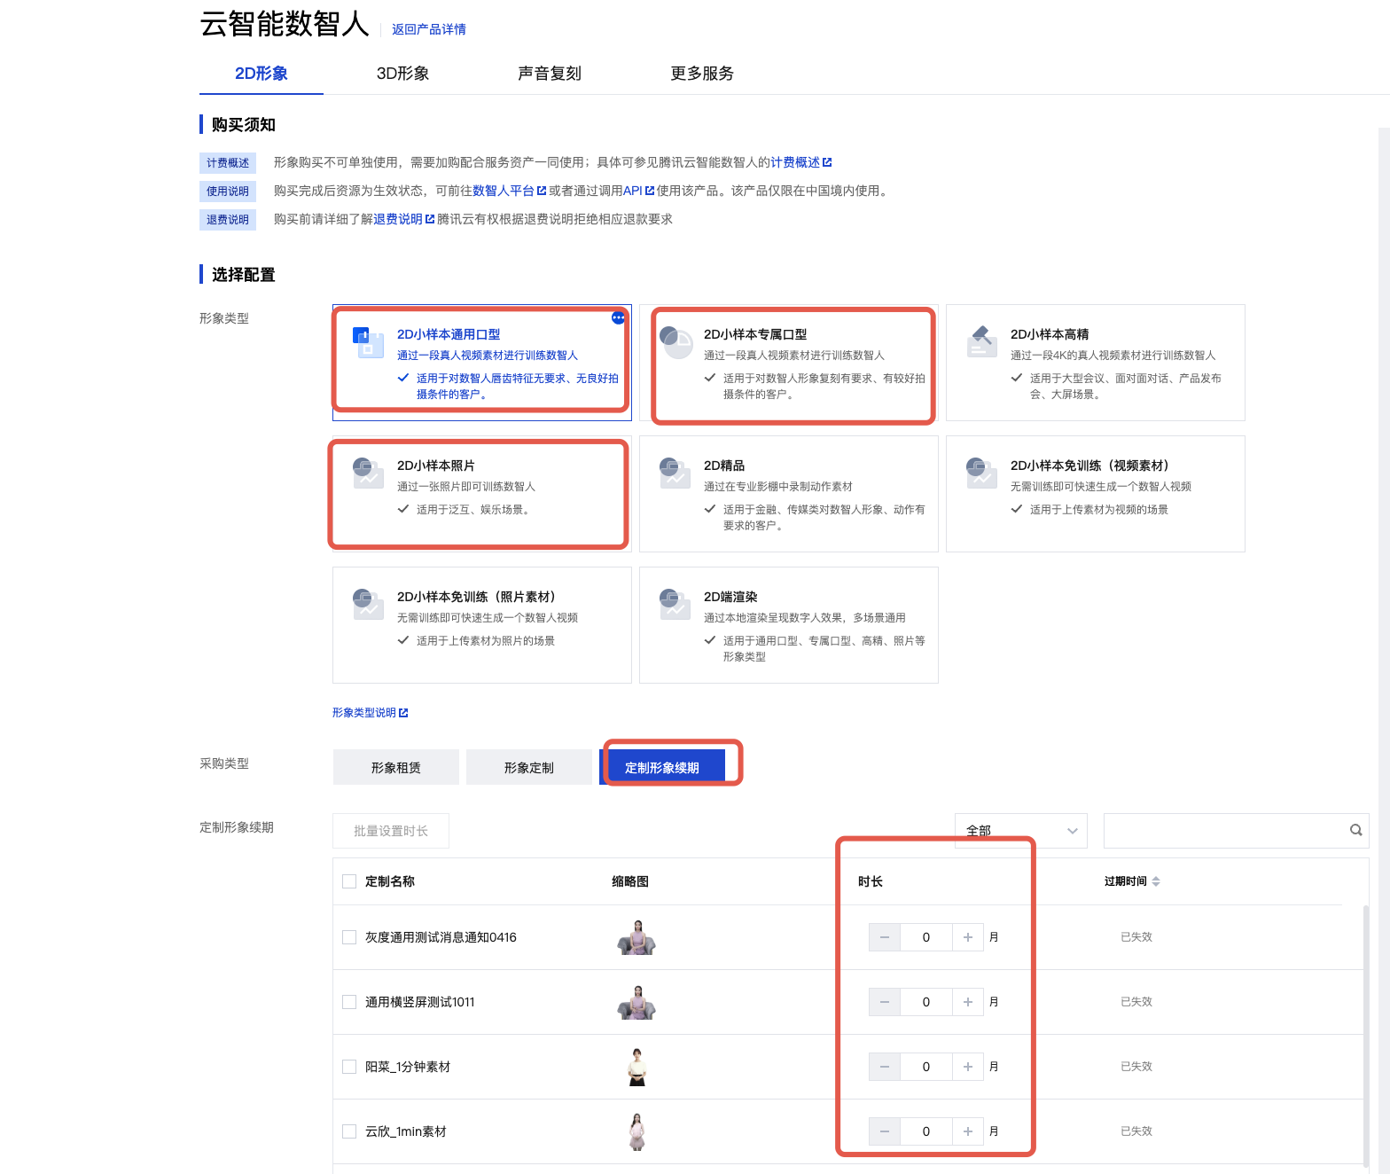The image size is (1390, 1174).
Task: Toggle the select-all checkbox beside 定制名称
Action: coord(349,881)
